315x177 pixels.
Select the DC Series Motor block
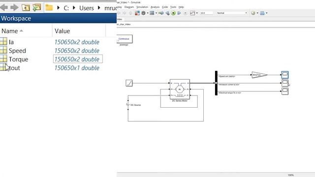coord(180,89)
